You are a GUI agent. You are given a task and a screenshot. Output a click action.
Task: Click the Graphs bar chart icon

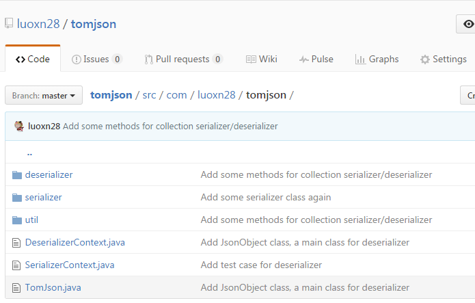point(360,60)
